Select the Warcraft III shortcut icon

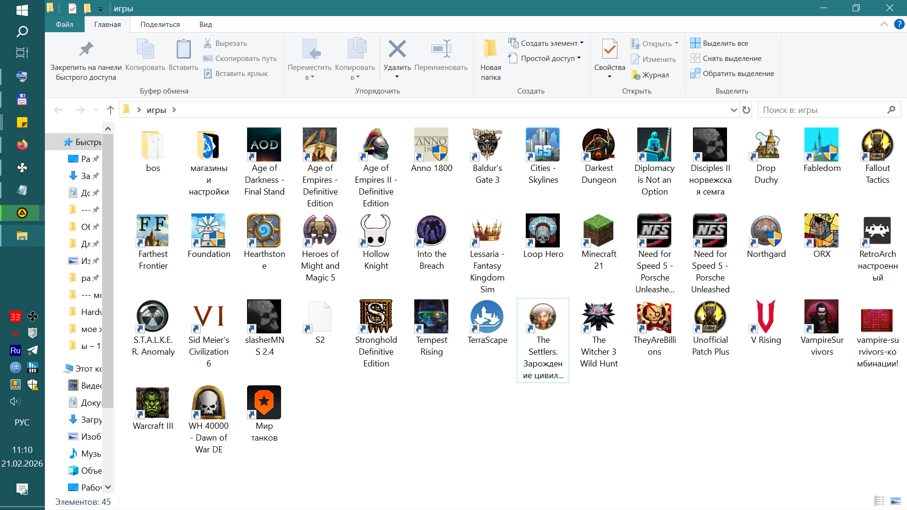(153, 402)
